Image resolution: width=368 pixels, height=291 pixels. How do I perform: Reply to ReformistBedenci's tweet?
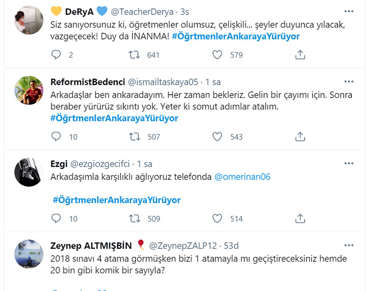point(56,137)
